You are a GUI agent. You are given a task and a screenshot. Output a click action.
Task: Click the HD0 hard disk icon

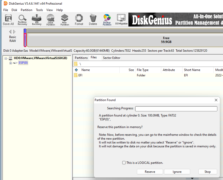pos(11,58)
